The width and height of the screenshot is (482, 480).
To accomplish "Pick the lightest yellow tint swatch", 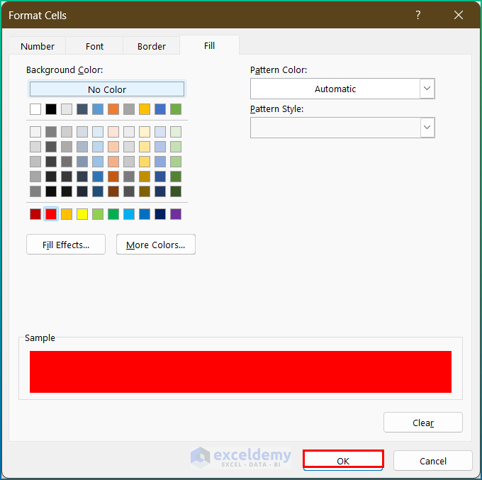I will click(x=145, y=132).
